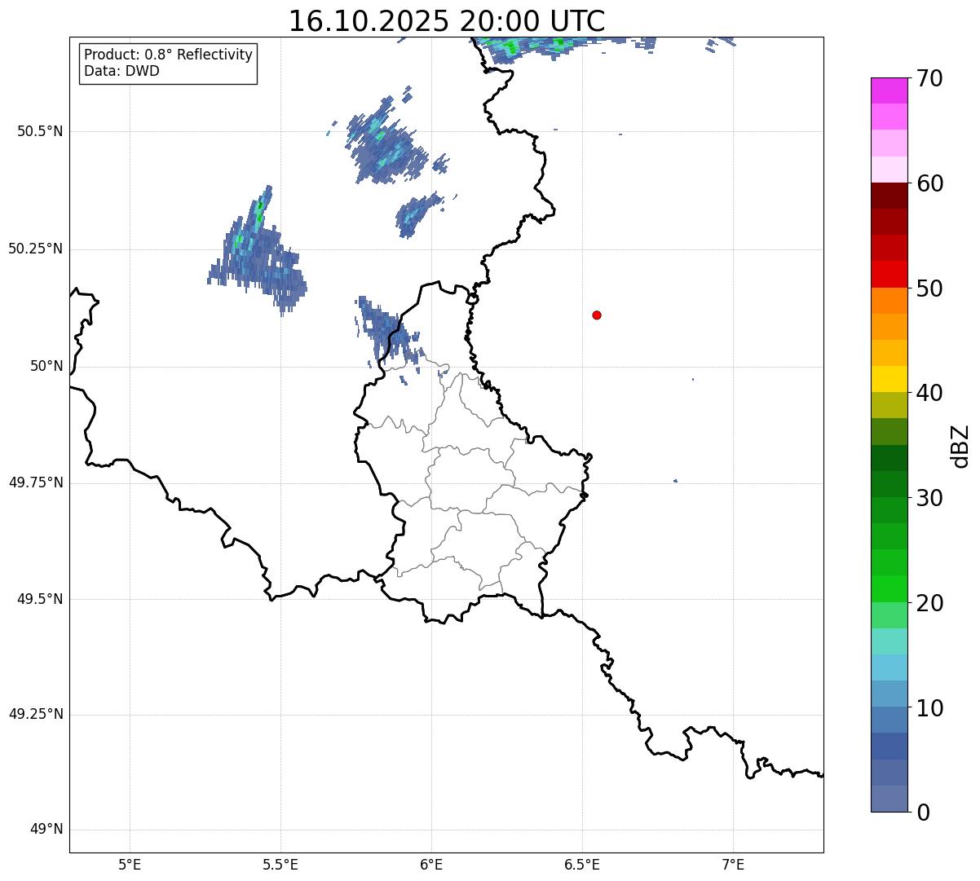Click the title "16.10.2025 20:00 UTC"

coord(447,21)
